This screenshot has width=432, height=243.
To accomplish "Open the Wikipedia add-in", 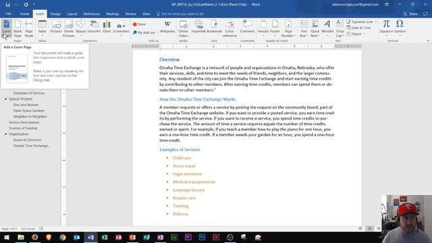I will 167,27.
